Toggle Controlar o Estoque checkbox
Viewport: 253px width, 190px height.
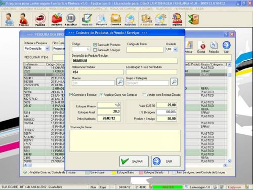(x=71, y=95)
